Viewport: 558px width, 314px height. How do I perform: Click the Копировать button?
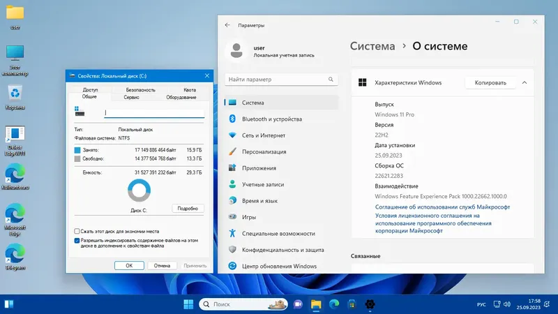pos(490,82)
